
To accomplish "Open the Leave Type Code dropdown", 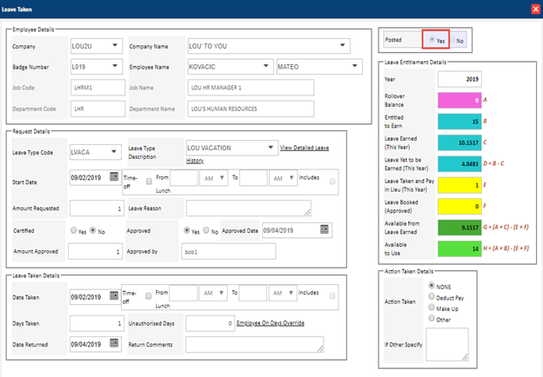I will (x=116, y=153).
